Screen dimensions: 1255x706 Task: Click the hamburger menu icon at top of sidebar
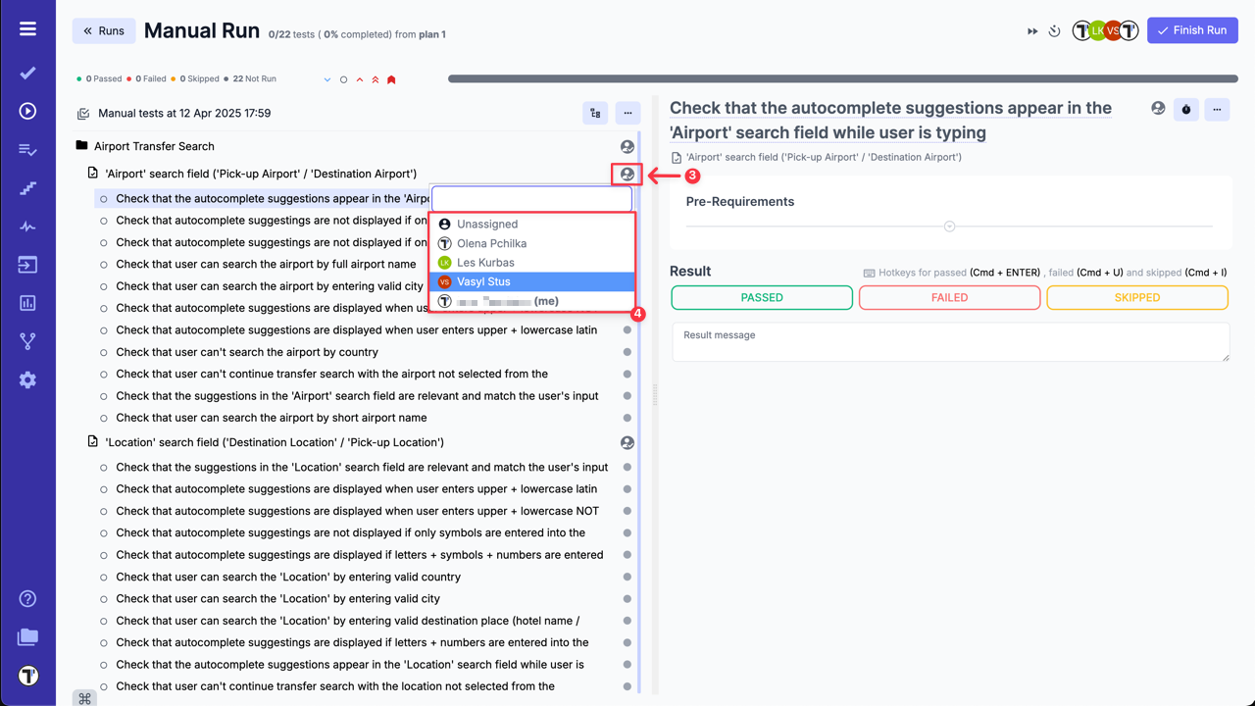tap(27, 27)
